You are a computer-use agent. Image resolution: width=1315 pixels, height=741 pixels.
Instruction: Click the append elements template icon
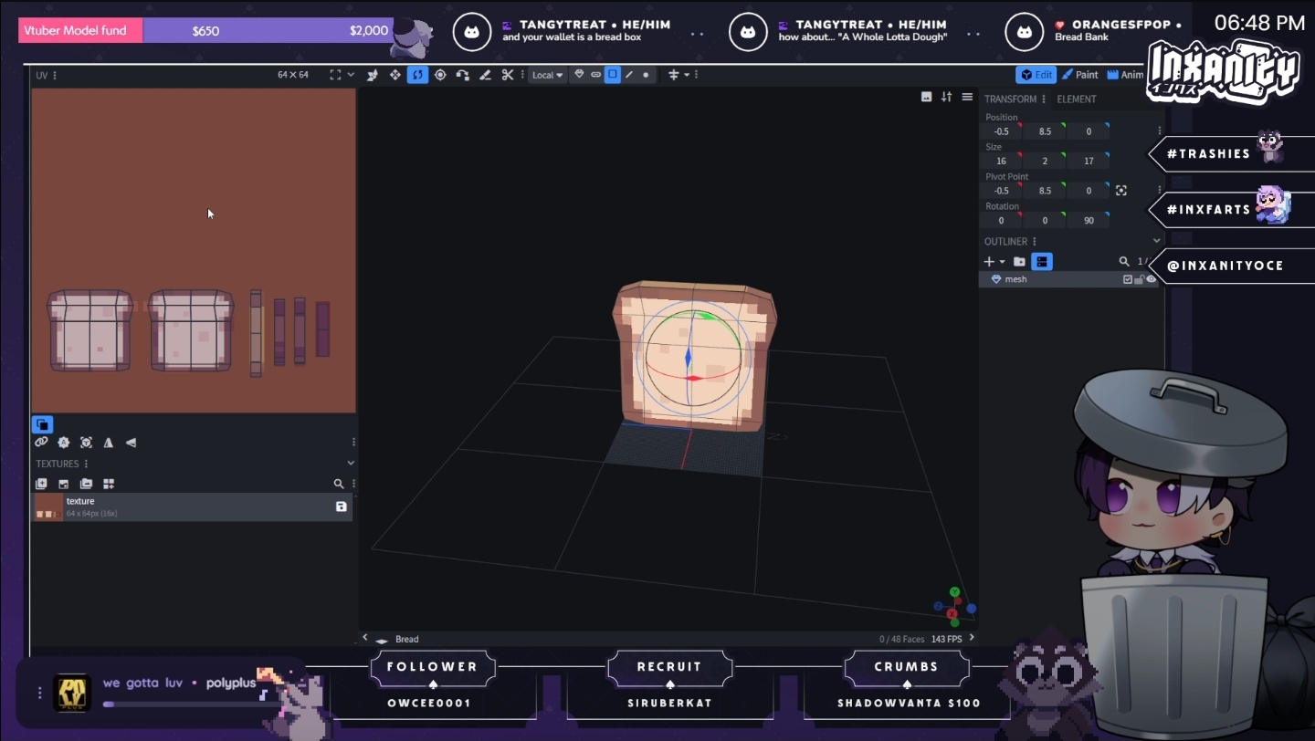(109, 484)
